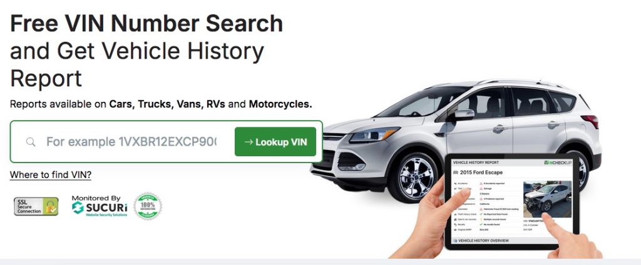
Task: Click the 2015 Ford Escape title
Action: [481, 172]
